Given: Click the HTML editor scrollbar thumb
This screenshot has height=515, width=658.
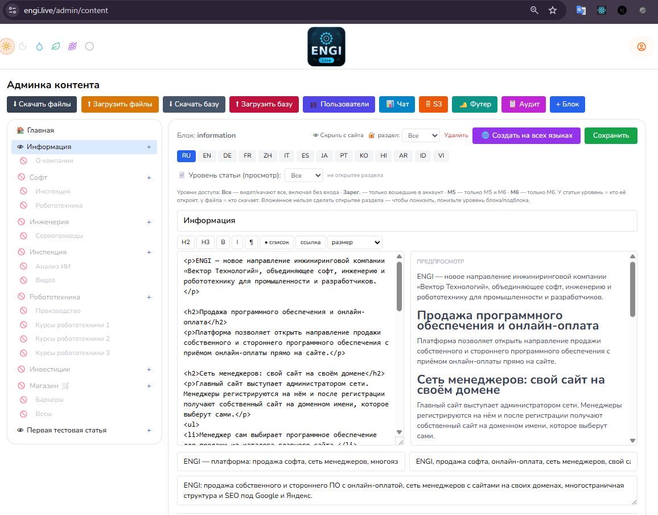Looking at the screenshot, I should tap(399, 286).
